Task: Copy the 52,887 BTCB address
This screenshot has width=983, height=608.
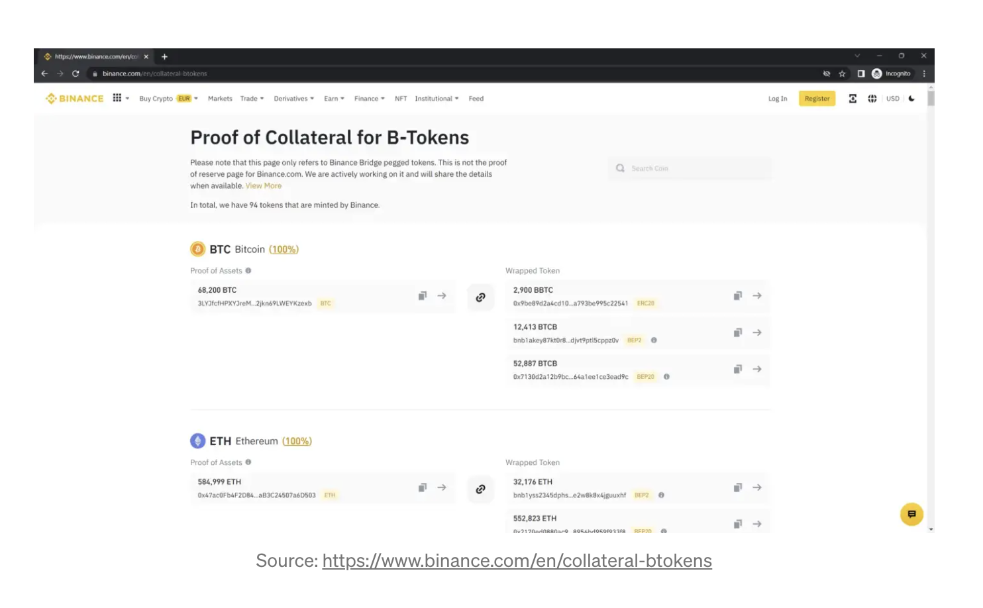Action: (737, 369)
